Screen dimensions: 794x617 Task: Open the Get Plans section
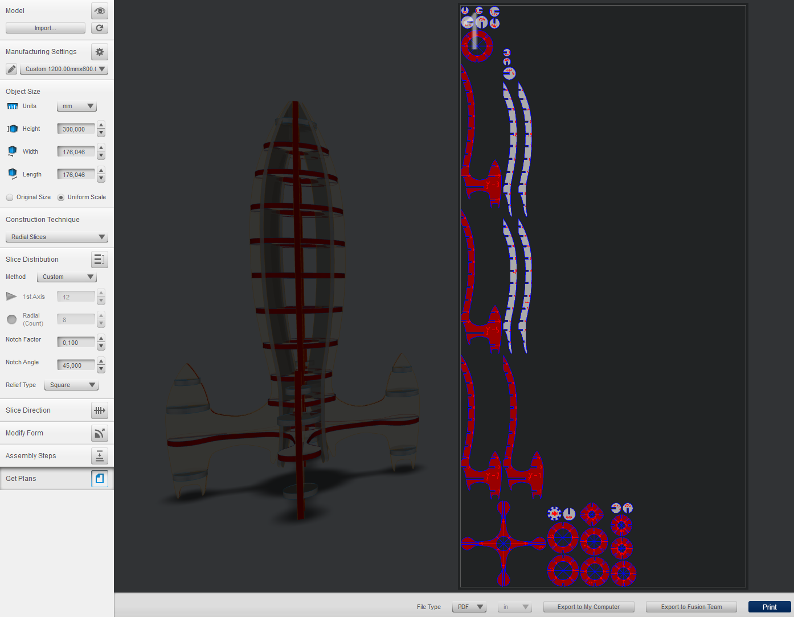tap(57, 479)
